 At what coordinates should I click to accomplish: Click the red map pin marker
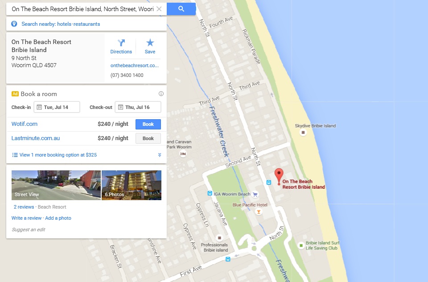tap(279, 177)
